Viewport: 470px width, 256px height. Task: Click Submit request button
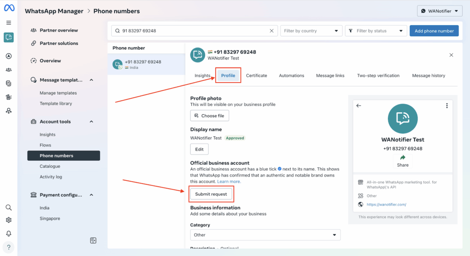[211, 194]
